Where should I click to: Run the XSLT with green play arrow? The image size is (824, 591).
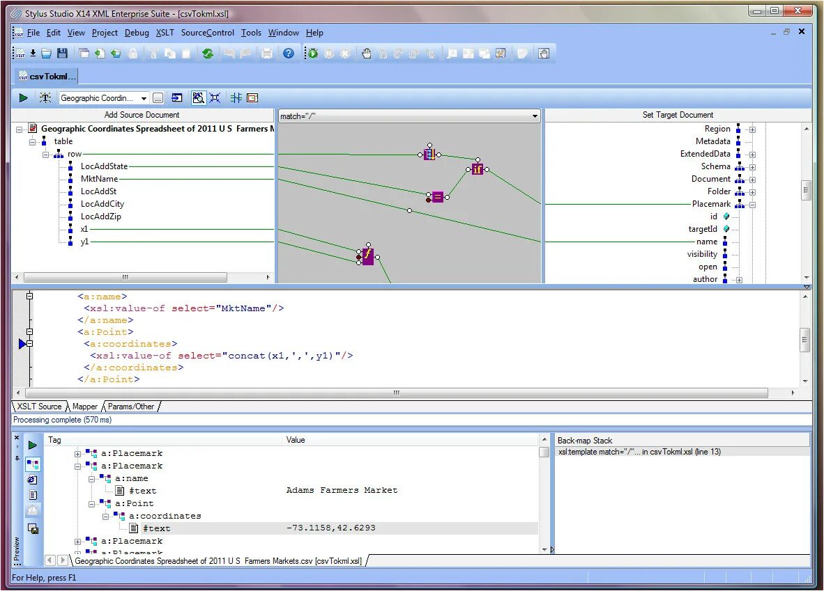point(23,97)
